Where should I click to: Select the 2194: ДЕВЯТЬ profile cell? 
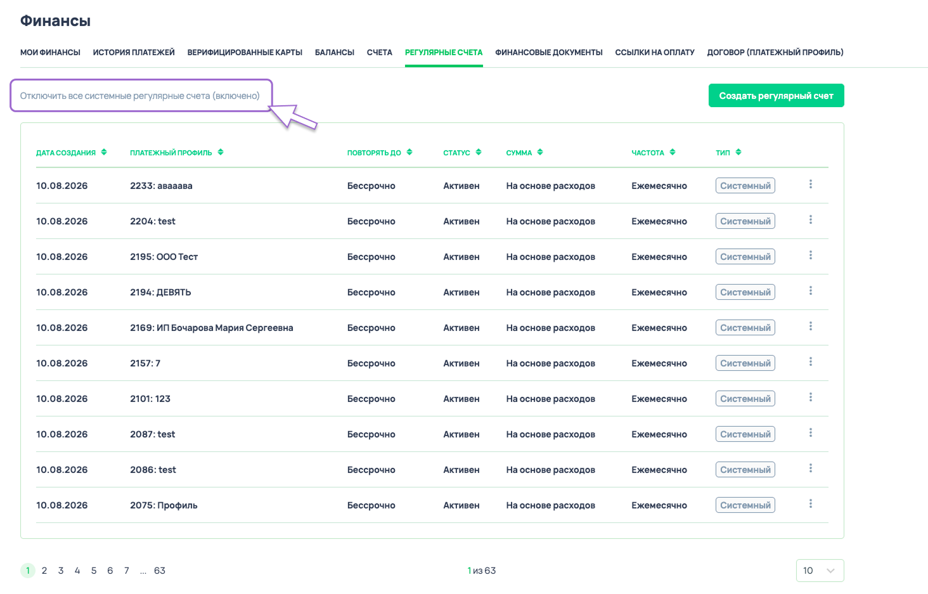(160, 292)
